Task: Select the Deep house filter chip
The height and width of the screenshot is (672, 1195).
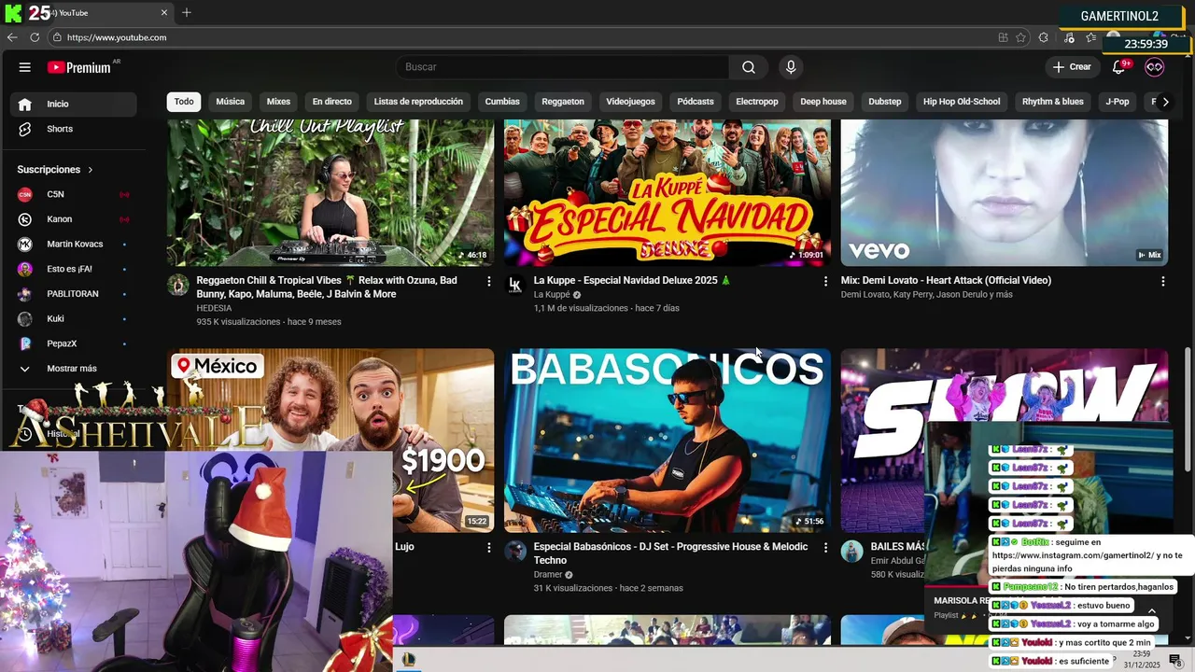Action: tap(823, 102)
